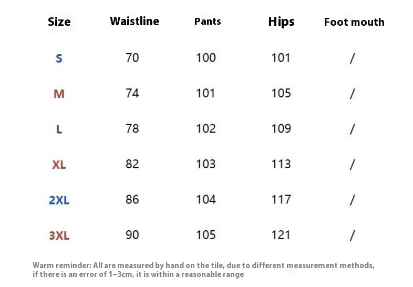Click the XL size label

pos(59,165)
